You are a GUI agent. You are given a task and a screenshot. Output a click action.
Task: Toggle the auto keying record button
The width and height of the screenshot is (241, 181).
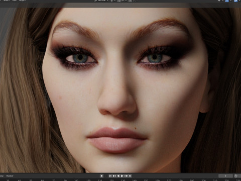click(x=101, y=176)
